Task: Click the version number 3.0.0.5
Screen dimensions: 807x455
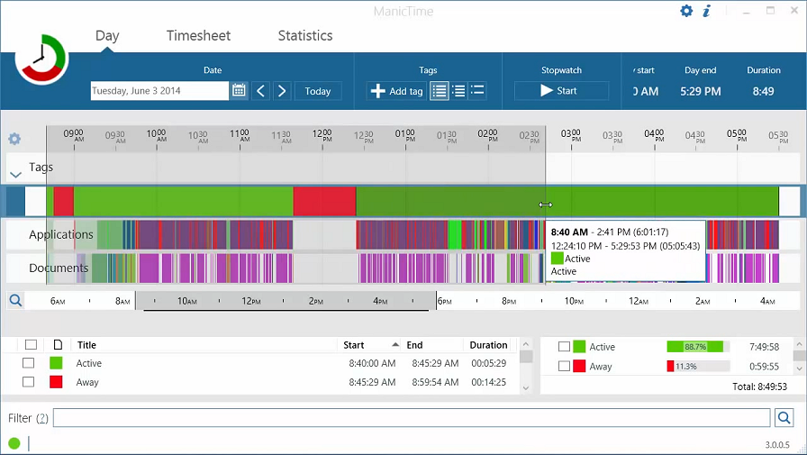Action: click(777, 445)
